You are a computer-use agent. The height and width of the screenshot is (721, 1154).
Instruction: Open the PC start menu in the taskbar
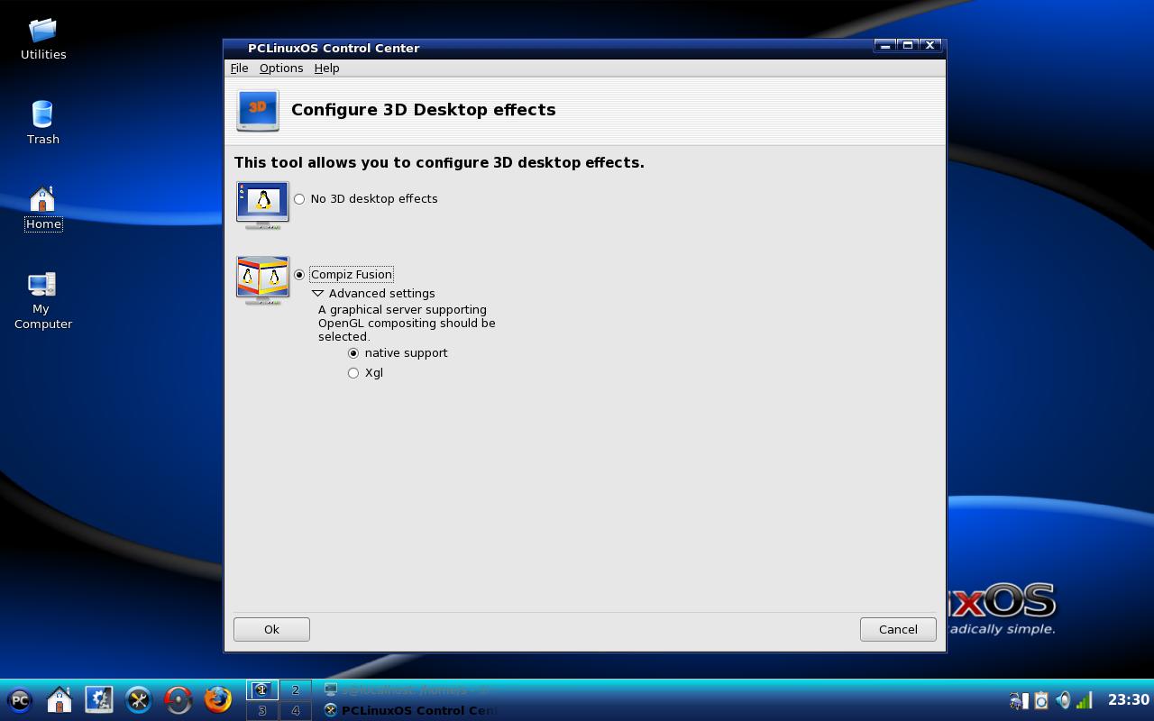click(20, 700)
